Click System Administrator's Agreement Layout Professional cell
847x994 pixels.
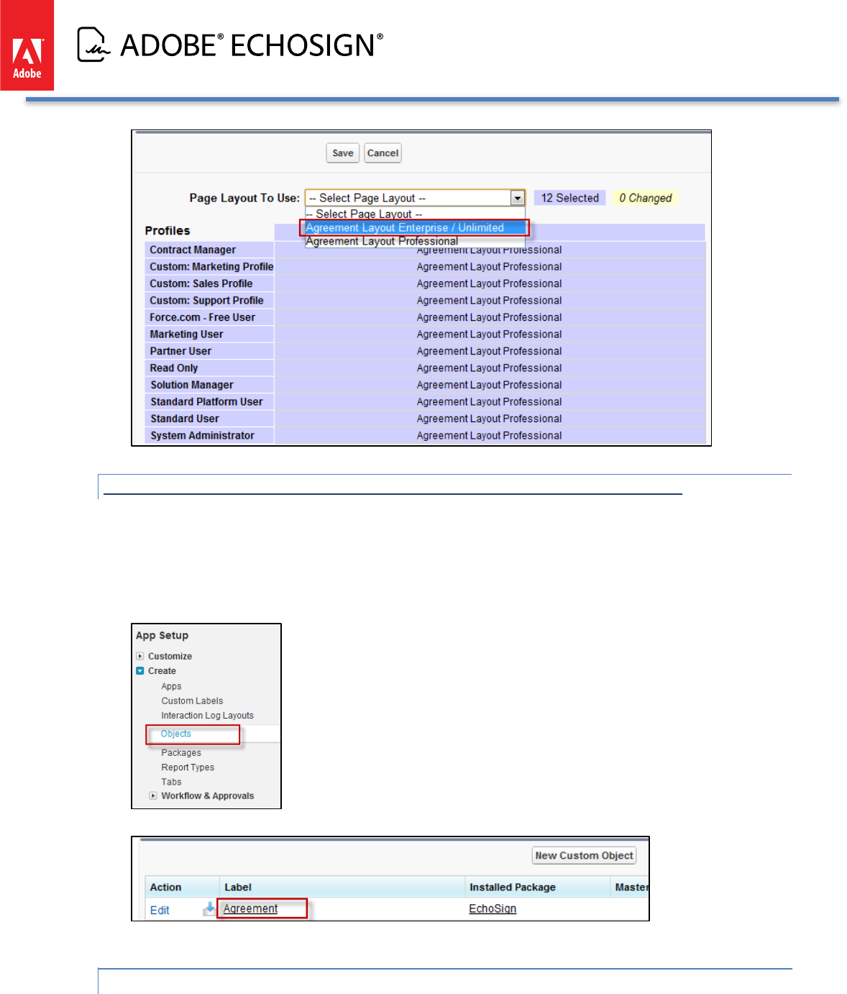tap(489, 436)
